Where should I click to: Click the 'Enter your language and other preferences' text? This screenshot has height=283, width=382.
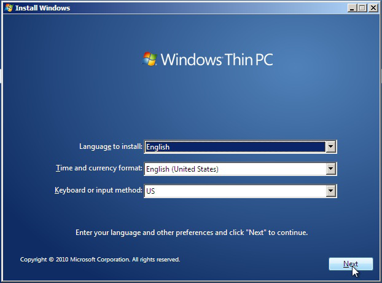coord(192,233)
